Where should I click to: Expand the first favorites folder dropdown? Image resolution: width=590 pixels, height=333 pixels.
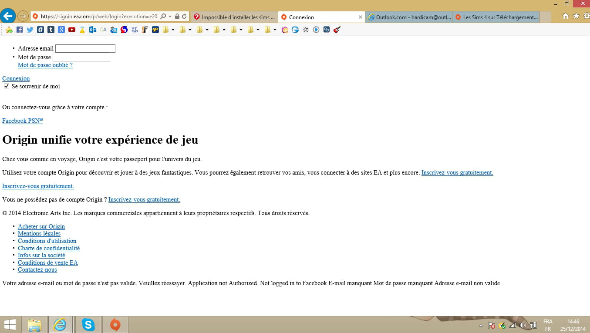173,30
